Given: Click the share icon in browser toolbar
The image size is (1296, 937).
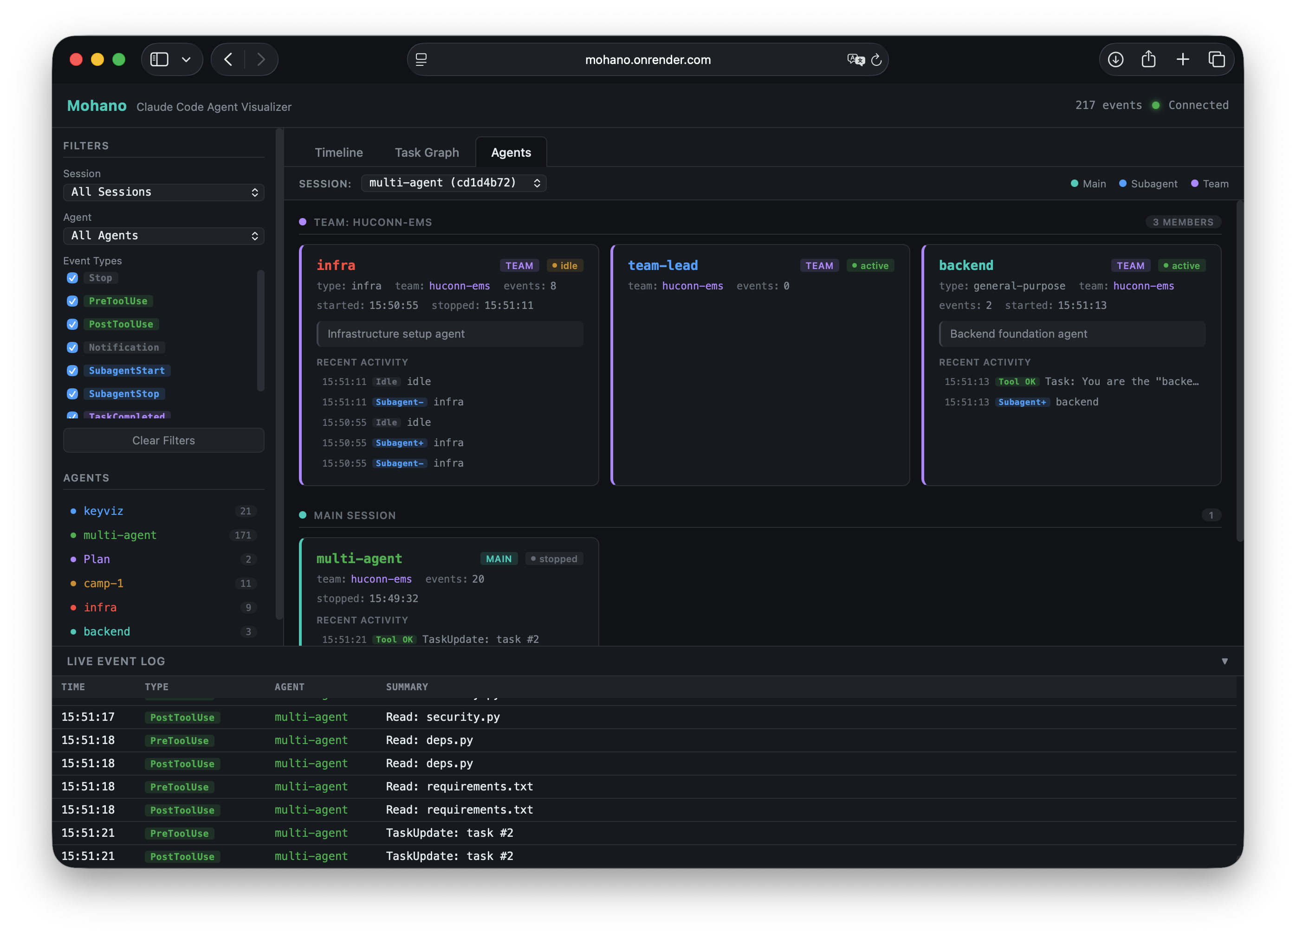Looking at the screenshot, I should (x=1149, y=59).
